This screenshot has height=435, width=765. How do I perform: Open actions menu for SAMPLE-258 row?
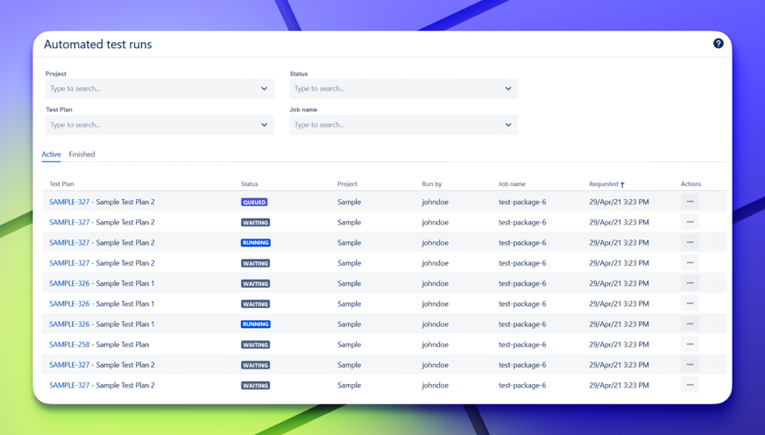point(690,345)
